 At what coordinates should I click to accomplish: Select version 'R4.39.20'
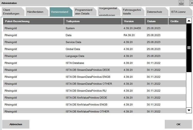(129, 35)
